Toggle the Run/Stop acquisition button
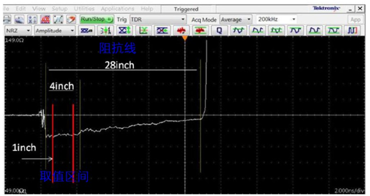Viewport: 370px width, 196px height. click(x=97, y=20)
